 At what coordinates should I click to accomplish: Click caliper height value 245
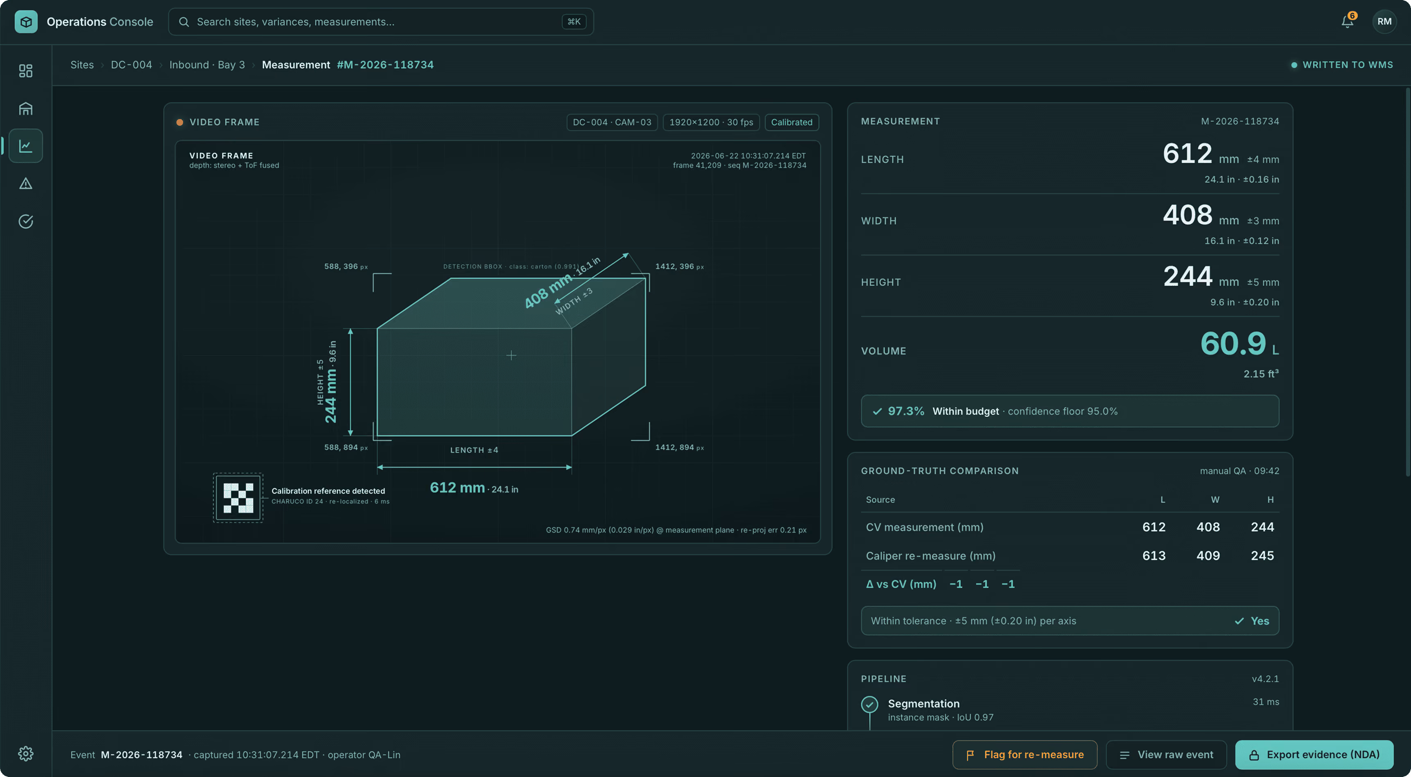(1262, 555)
